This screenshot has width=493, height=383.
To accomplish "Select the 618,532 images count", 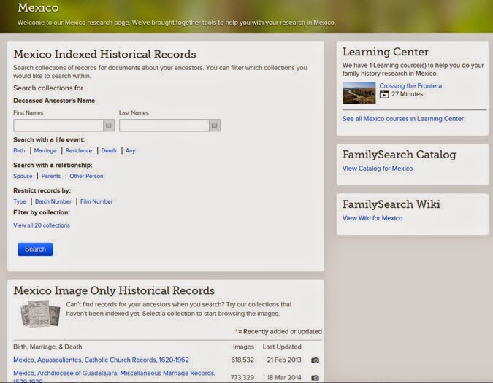I will pos(242,360).
